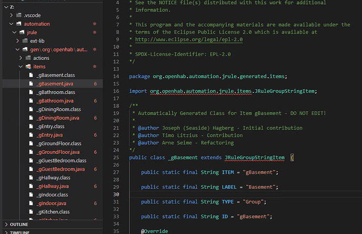Click the jrule folder icon
Image resolution: width=362 pixels, height=234 pixels.
tap(21, 33)
